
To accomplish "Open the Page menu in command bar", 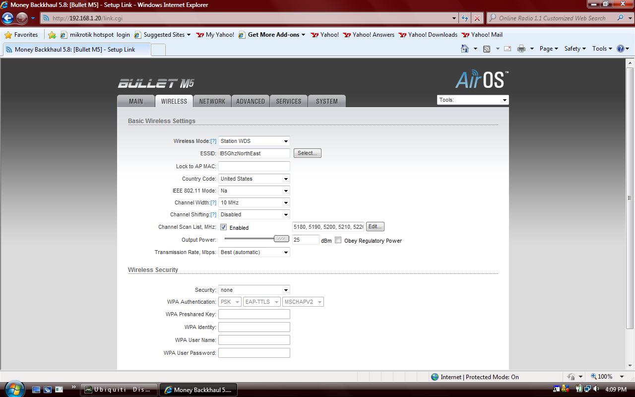I will 549,49.
